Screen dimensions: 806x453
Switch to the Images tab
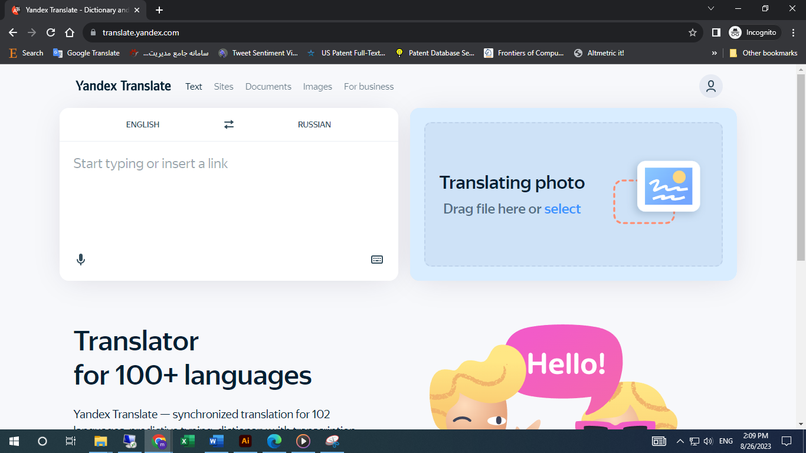317,86
